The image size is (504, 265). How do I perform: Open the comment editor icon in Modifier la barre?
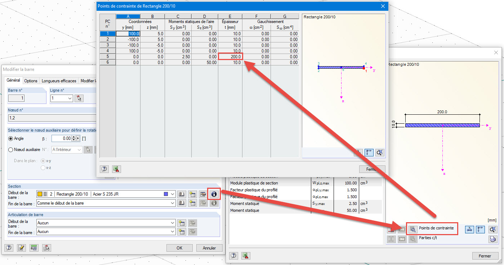point(21,248)
